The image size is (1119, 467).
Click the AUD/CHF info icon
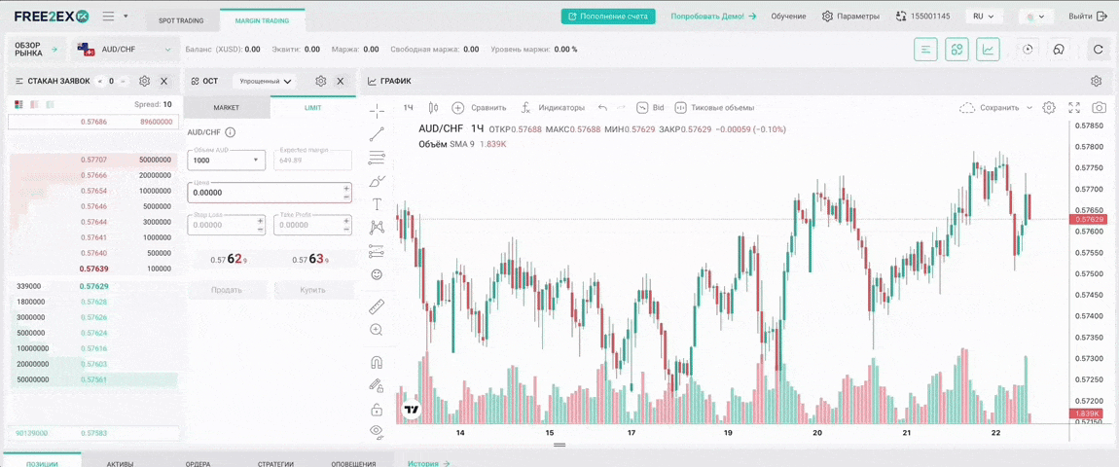[231, 133]
